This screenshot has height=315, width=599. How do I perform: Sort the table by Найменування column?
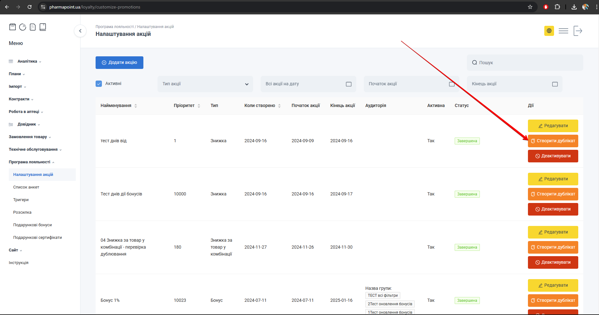[x=136, y=106]
